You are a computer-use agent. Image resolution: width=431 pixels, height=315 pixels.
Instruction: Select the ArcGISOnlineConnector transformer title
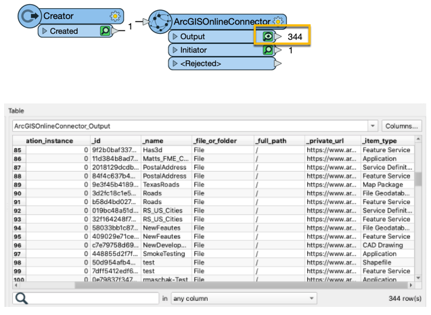(x=222, y=22)
